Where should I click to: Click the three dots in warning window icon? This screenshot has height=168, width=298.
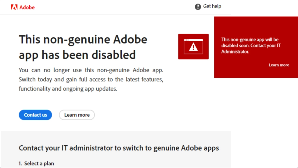tap(187, 40)
